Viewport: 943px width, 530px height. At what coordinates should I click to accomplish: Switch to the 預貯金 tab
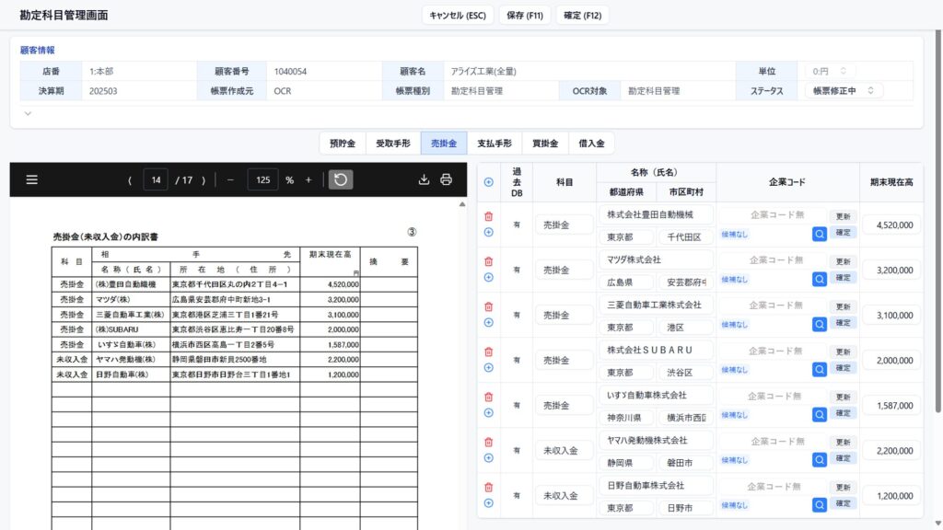(343, 143)
